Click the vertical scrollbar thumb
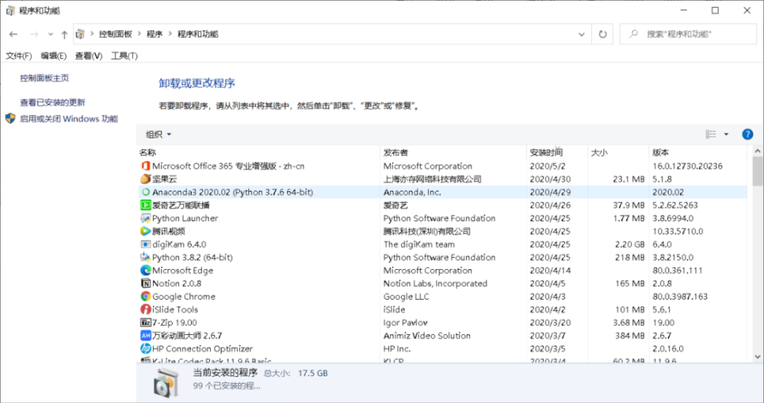Viewport: 764px width, 403px height. (x=757, y=171)
